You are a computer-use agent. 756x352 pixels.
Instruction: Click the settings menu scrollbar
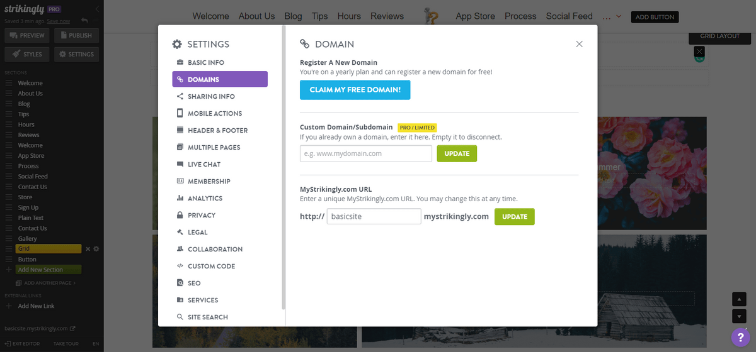(x=283, y=167)
